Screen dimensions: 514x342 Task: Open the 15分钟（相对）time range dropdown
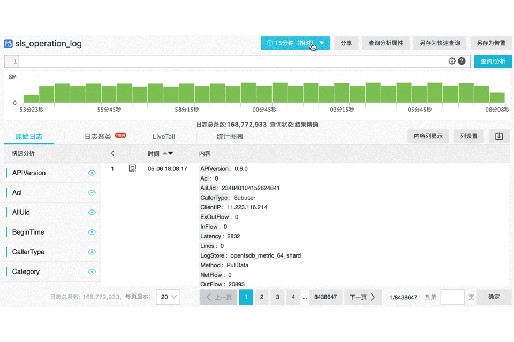point(296,43)
